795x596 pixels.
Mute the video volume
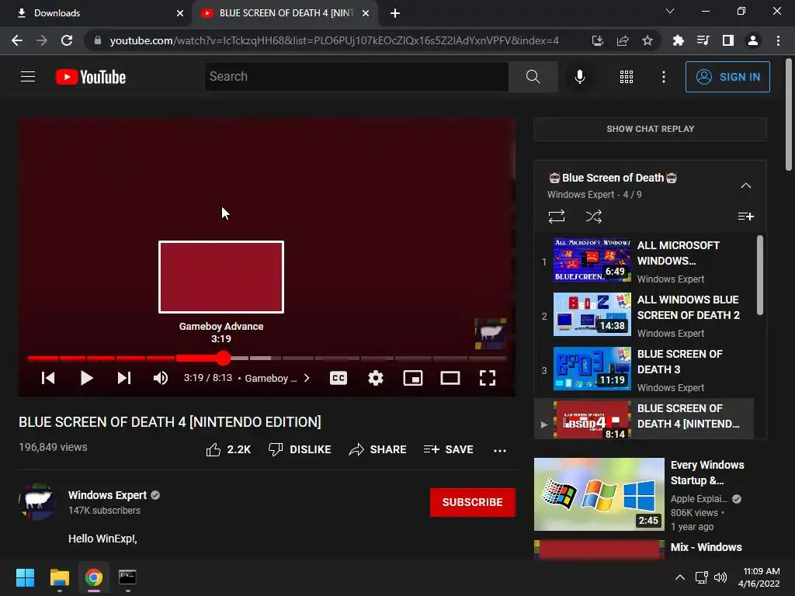click(x=160, y=378)
